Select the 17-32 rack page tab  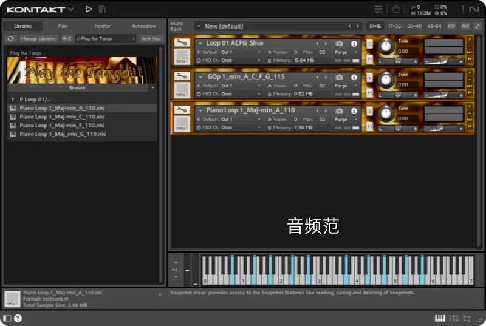click(x=394, y=26)
